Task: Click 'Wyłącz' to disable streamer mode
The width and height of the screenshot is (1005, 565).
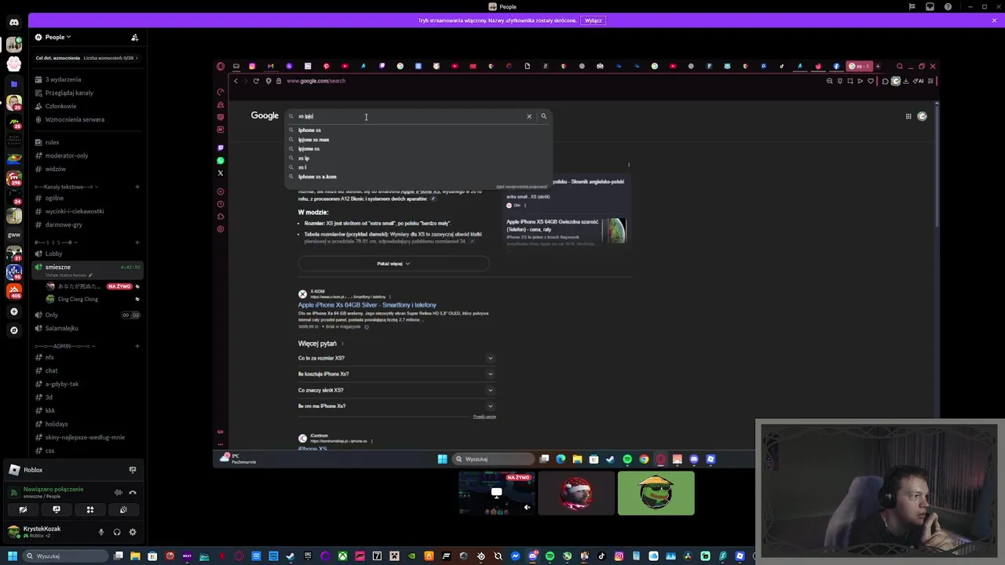Action: pos(594,20)
